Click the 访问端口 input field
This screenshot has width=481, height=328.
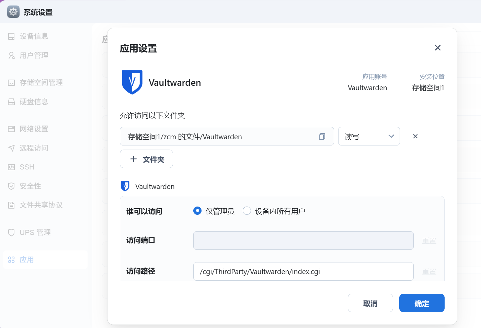(x=304, y=241)
